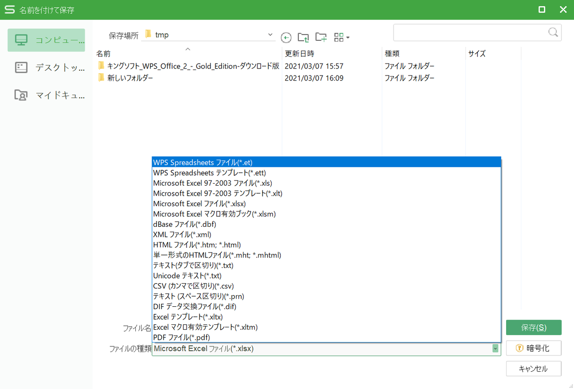Pick XML ファイル(*.xml) format
Screen dimensions: 574x389
tap(326, 234)
